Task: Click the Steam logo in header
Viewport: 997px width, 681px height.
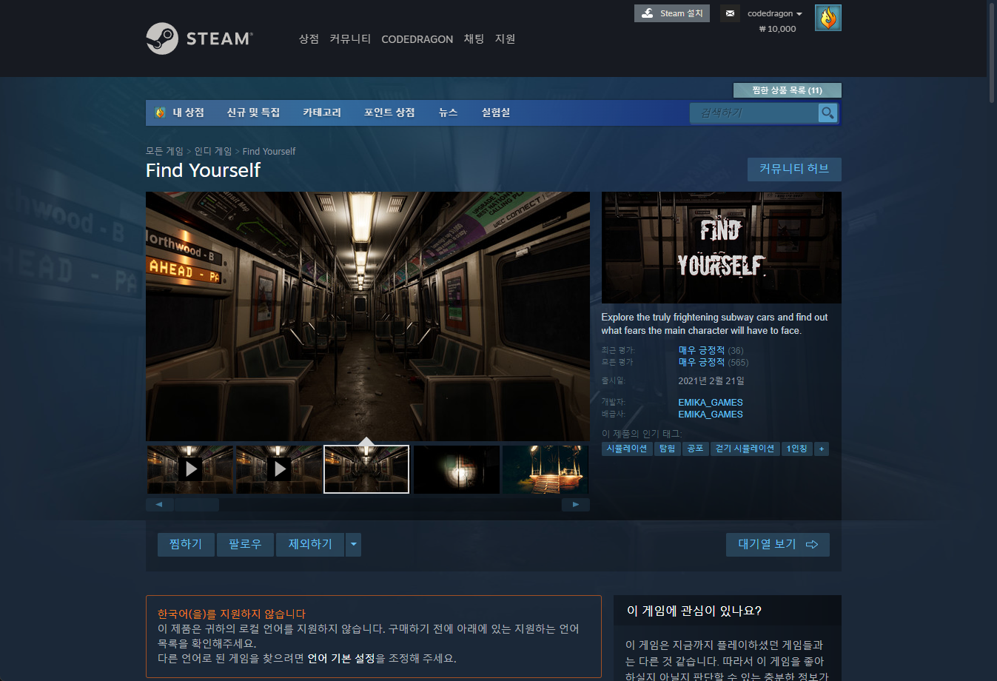Action: click(x=200, y=38)
